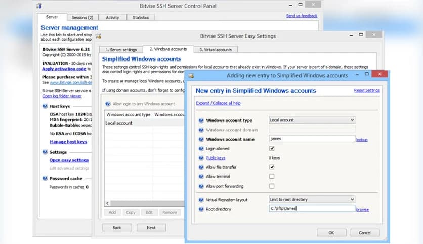Select the 3. Virtual accounts tab
Viewport: 423px width, 244px height.
pyautogui.click(x=216, y=50)
